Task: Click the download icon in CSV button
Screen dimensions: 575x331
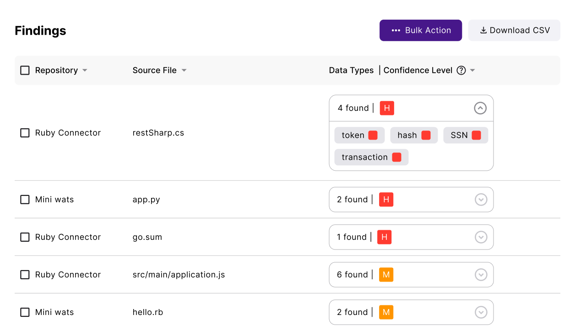Action: [x=483, y=30]
